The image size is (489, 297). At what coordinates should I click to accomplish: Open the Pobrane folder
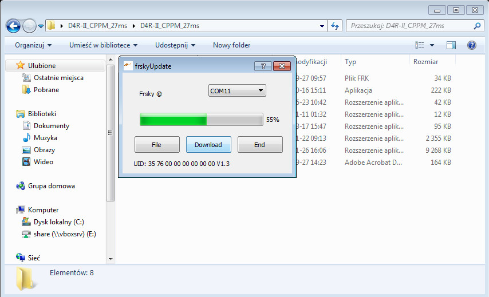coord(46,90)
